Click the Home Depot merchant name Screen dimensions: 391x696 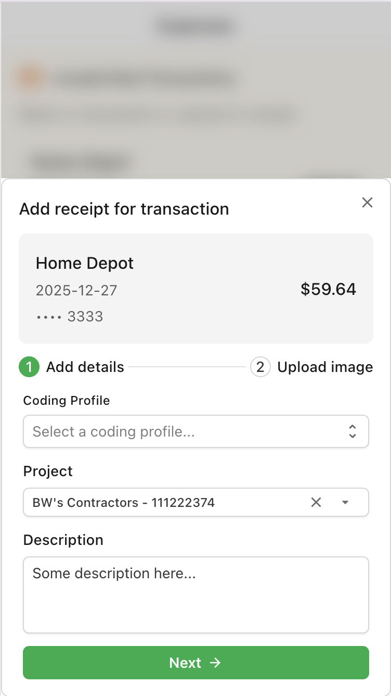[x=85, y=264]
